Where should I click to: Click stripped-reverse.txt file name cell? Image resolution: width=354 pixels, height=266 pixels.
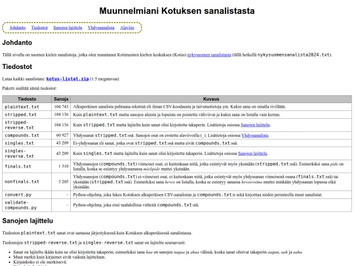pyautogui.click(x=27, y=125)
